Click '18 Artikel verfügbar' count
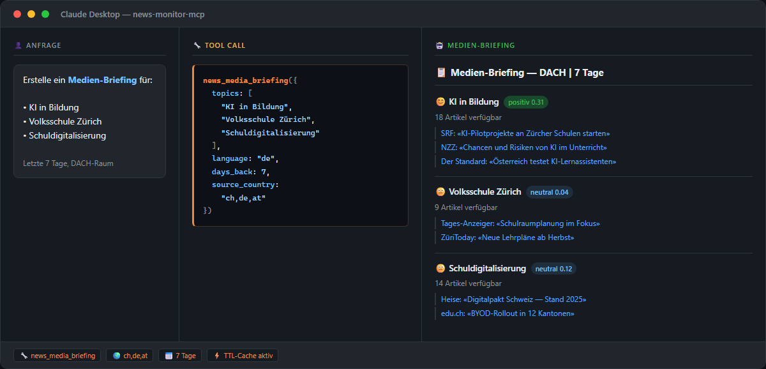The width and height of the screenshot is (766, 369). pyautogui.click(x=468, y=117)
